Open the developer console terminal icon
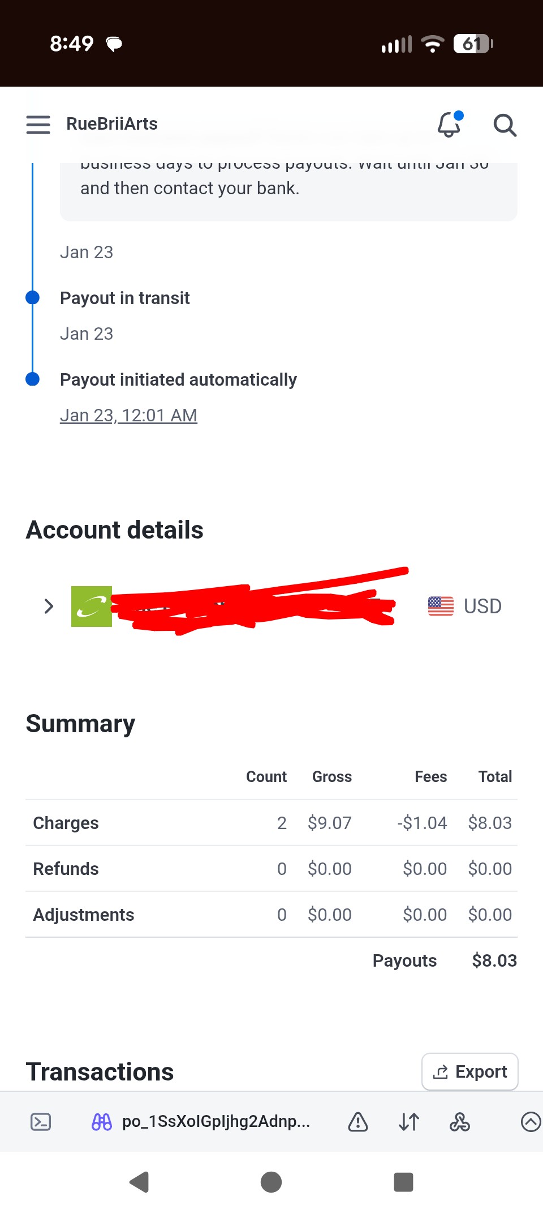543x1213 pixels. click(41, 1122)
